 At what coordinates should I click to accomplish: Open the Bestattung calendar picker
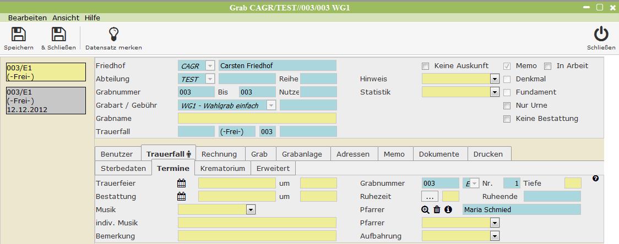tap(181, 197)
